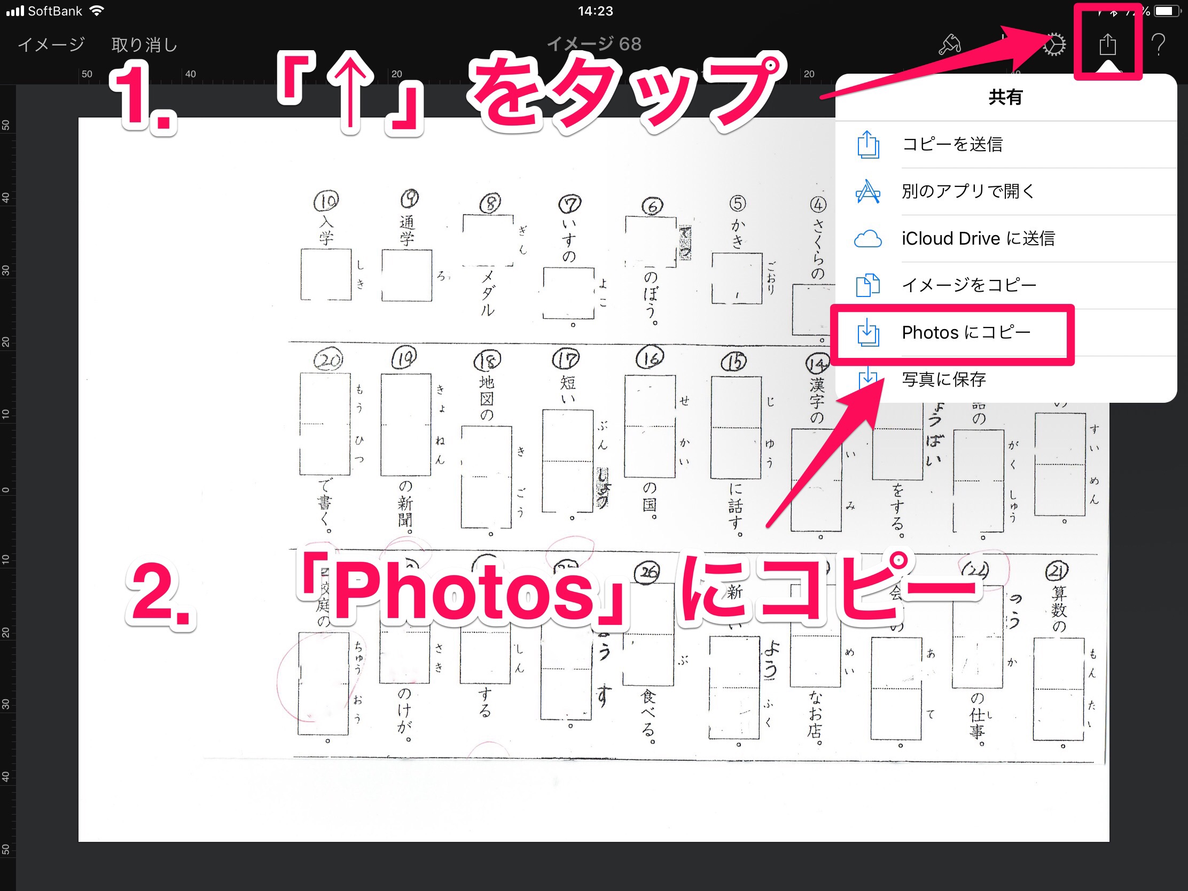The height and width of the screenshot is (891, 1188).
Task: Choose 写真に保存 menu item
Action: tap(944, 380)
